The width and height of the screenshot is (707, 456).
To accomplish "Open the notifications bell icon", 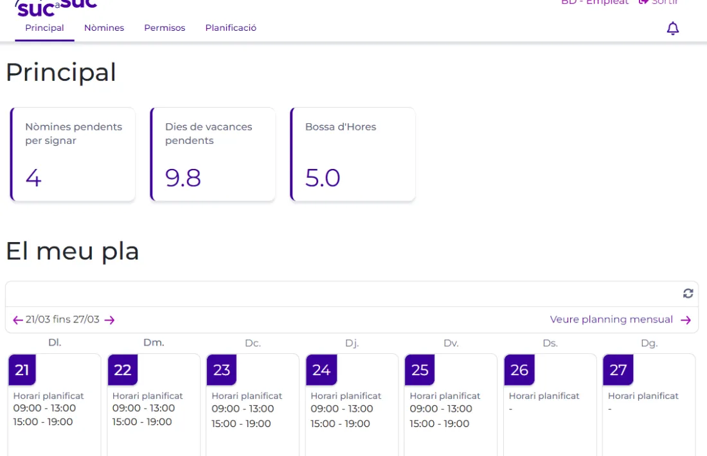I will click(672, 28).
